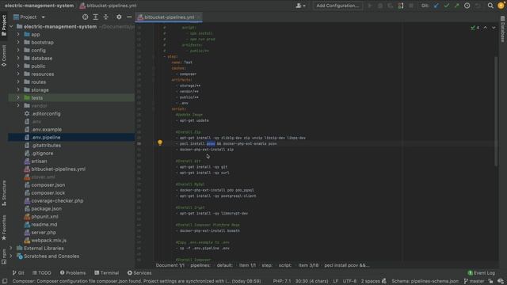Viewport: 507px width, 285px height.
Task: Open Search Everywhere magnifier icon
Action: (490, 6)
